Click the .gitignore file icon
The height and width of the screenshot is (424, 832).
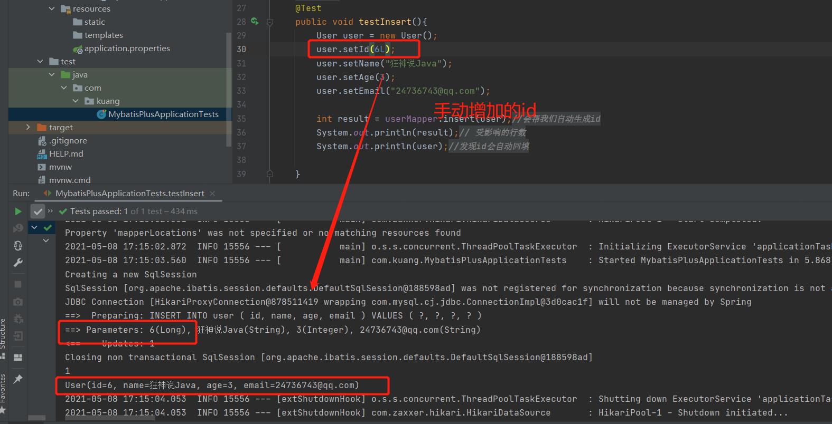pyautogui.click(x=42, y=141)
